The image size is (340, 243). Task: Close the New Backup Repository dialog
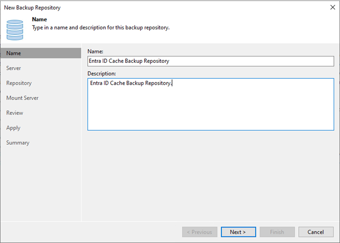point(333,7)
